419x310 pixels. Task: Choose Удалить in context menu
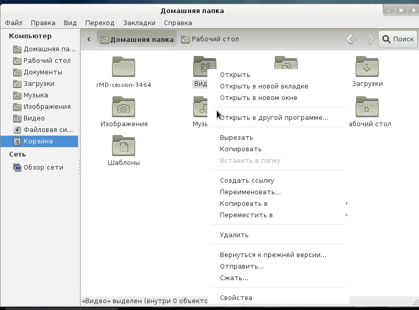(x=278, y=235)
